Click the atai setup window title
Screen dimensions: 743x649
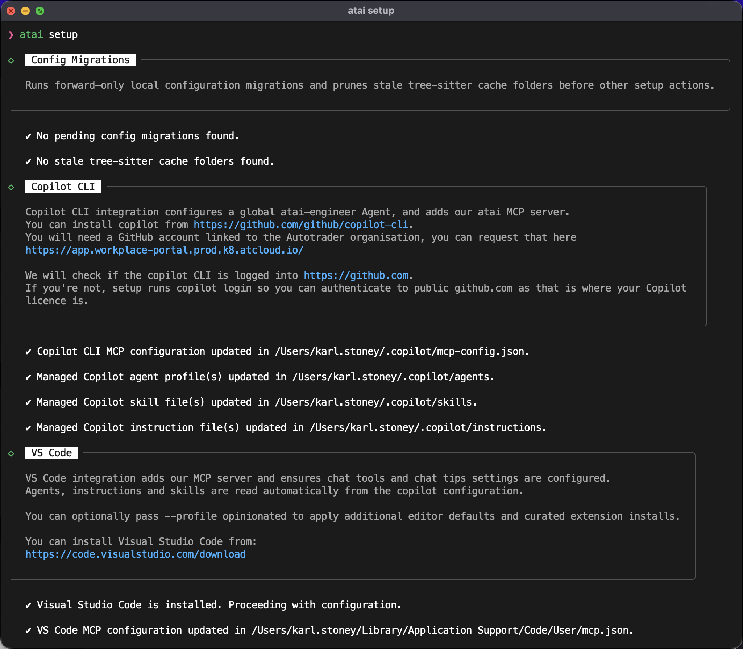pyautogui.click(x=371, y=11)
